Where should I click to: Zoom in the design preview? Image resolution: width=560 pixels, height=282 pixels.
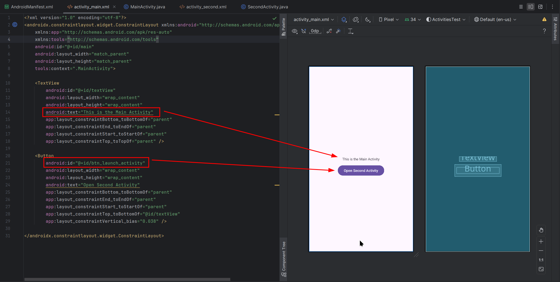click(541, 242)
